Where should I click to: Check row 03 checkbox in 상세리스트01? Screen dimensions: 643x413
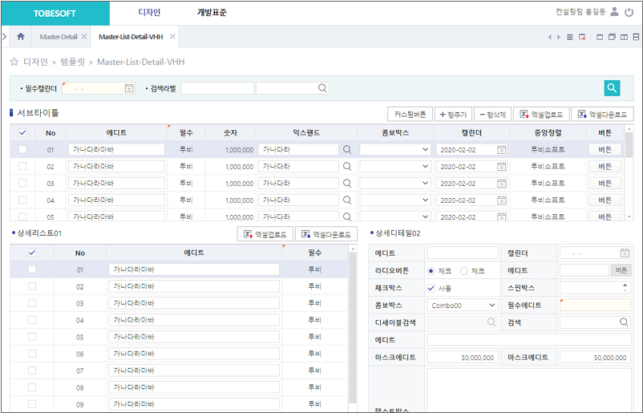(x=32, y=304)
